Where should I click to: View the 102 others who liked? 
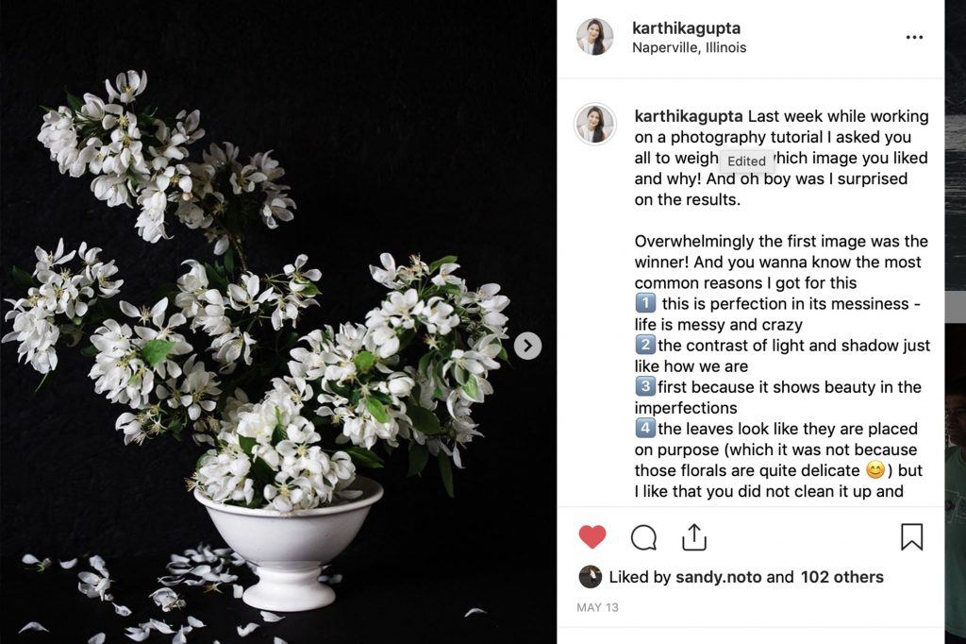coord(842,577)
